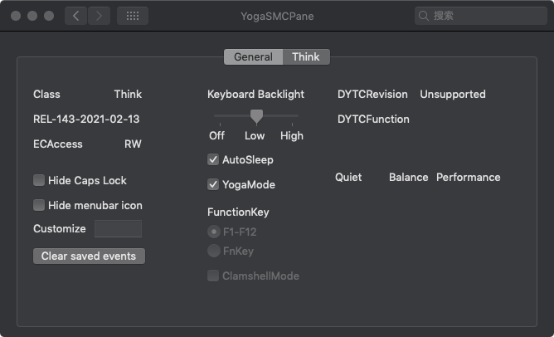Click the forward navigation arrow
Image resolution: width=554 pixels, height=337 pixels.
pyautogui.click(x=99, y=16)
